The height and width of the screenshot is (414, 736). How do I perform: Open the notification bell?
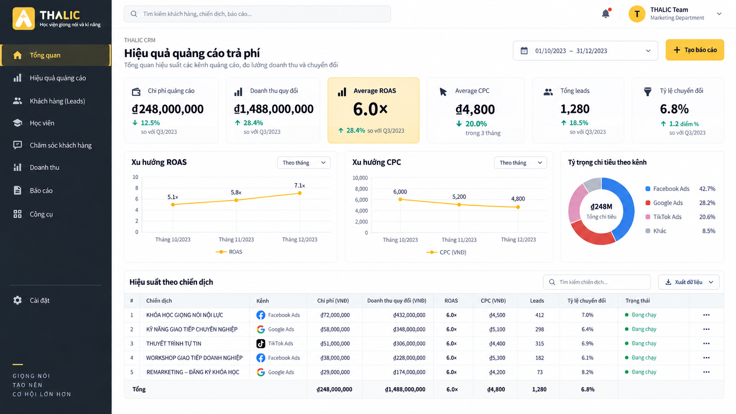pos(606,14)
